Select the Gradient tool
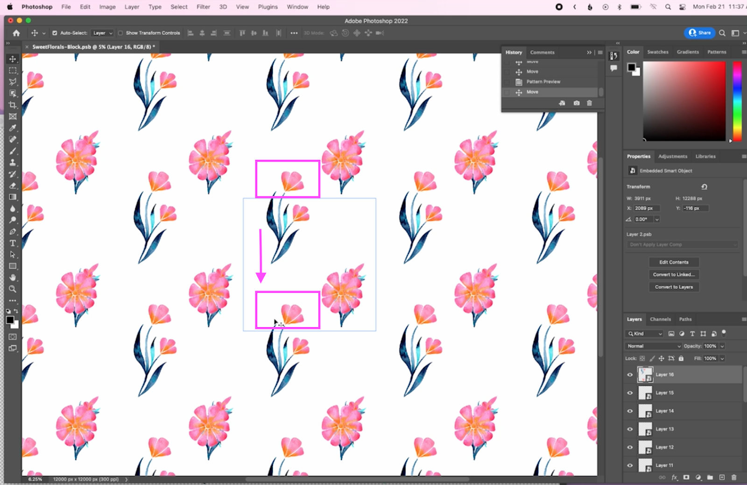The image size is (747, 485). (x=13, y=197)
